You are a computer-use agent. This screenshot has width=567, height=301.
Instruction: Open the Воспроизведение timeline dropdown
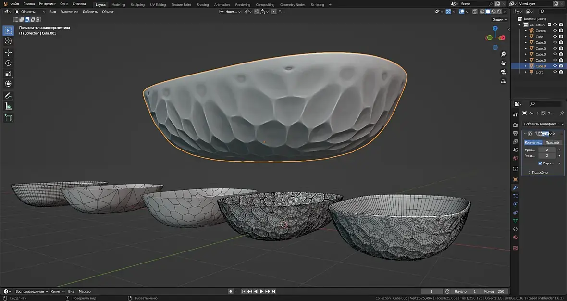[x=32, y=291]
